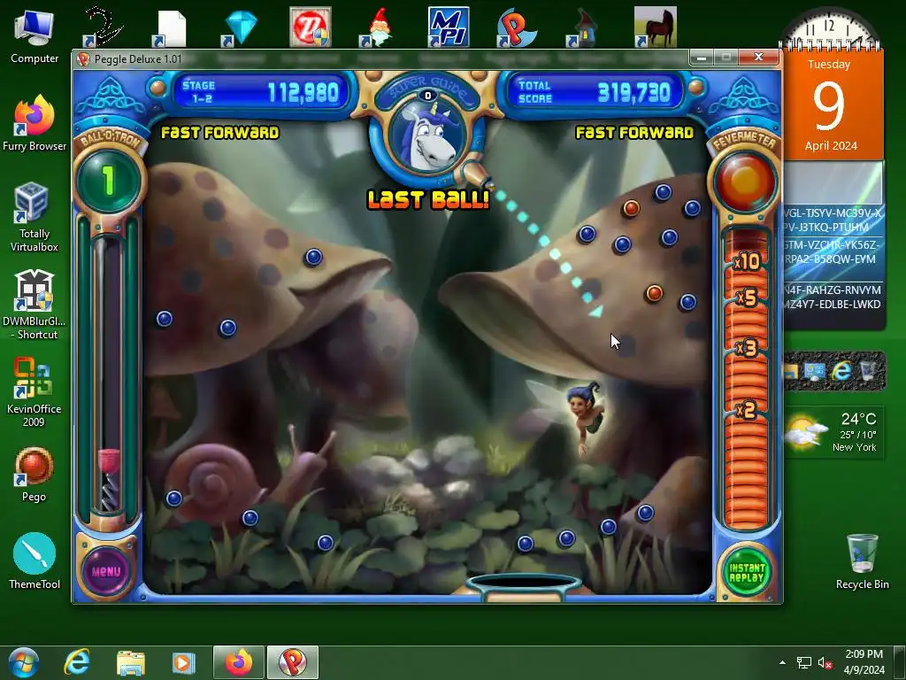
Task: Select the blank white file shortcut
Action: tap(171, 29)
